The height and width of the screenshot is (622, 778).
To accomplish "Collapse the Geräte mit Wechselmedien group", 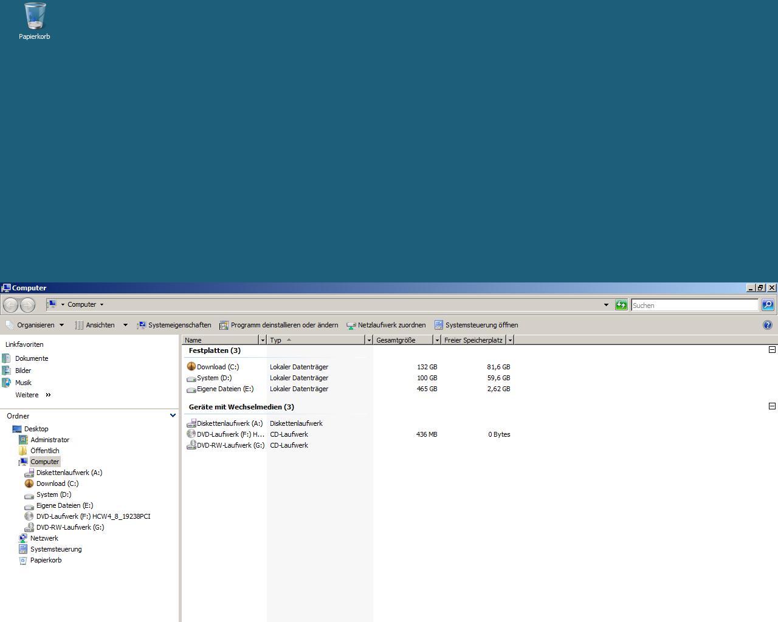I will pyautogui.click(x=772, y=406).
